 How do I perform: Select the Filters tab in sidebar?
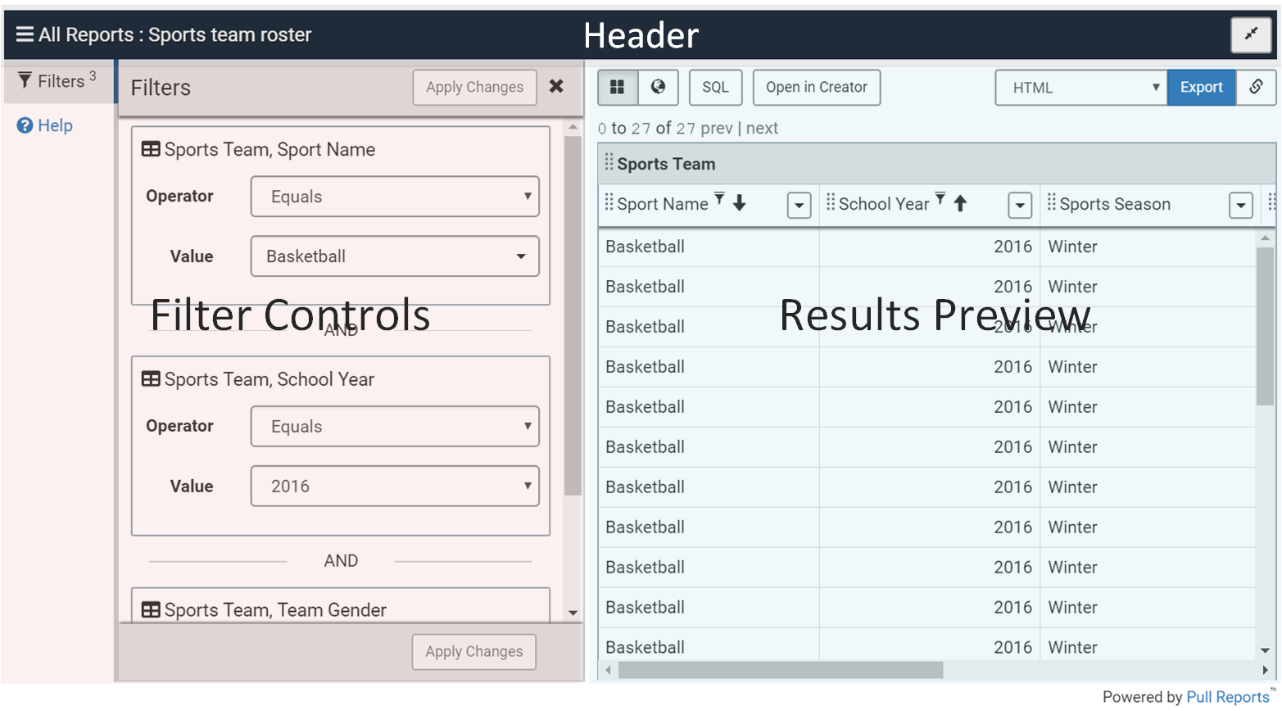pyautogui.click(x=57, y=81)
